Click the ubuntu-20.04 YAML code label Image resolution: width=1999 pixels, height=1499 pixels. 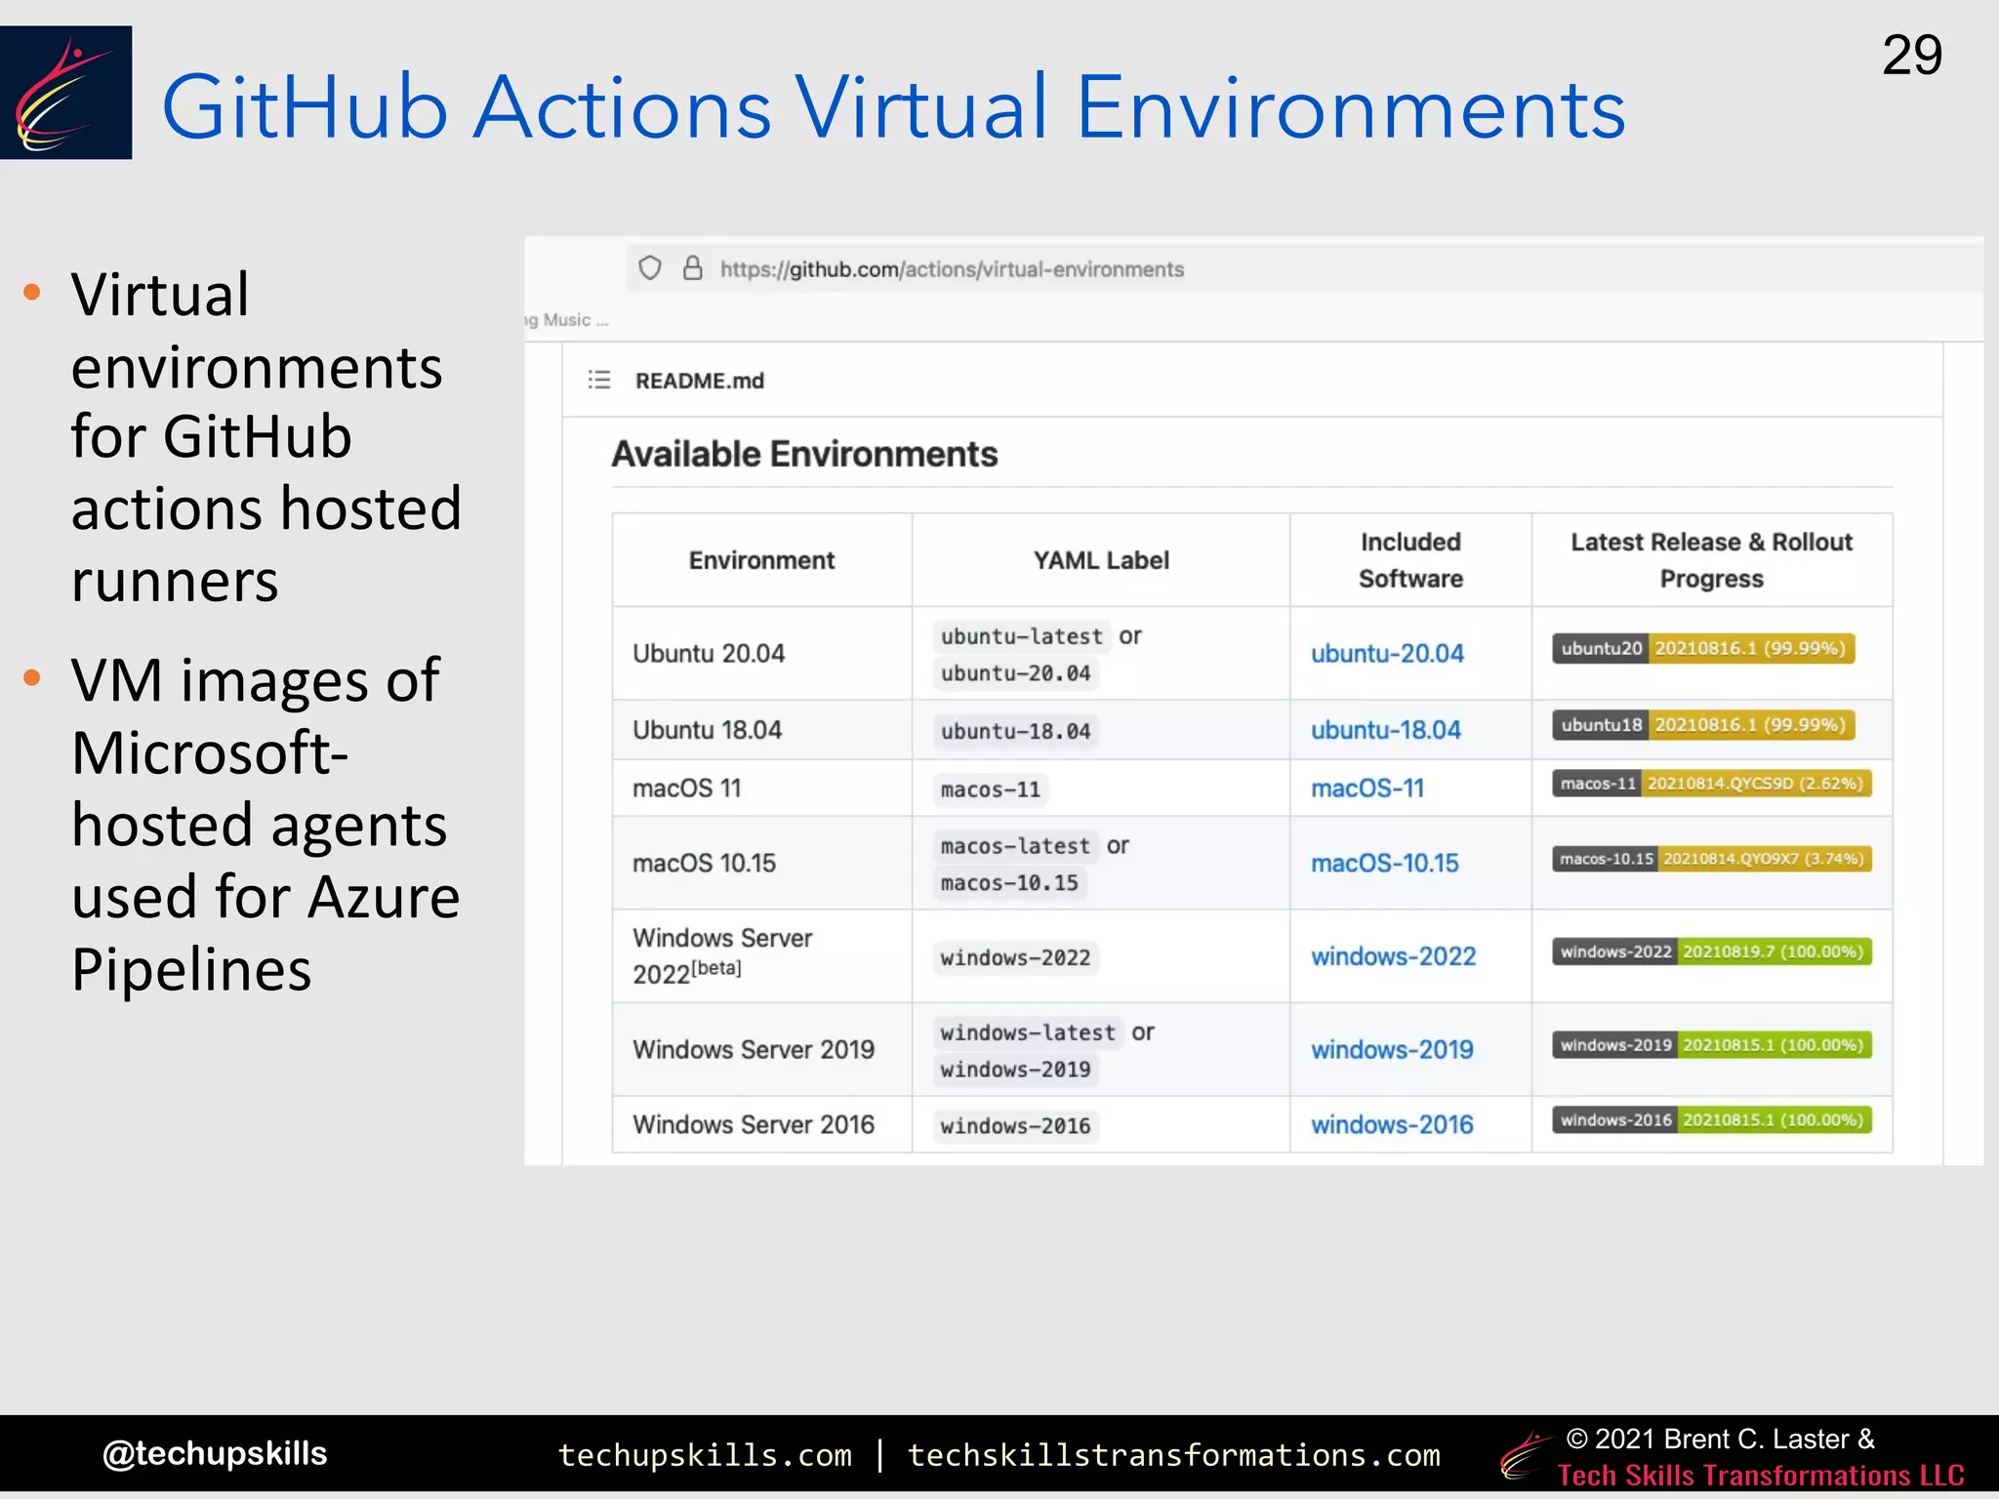coord(1015,673)
